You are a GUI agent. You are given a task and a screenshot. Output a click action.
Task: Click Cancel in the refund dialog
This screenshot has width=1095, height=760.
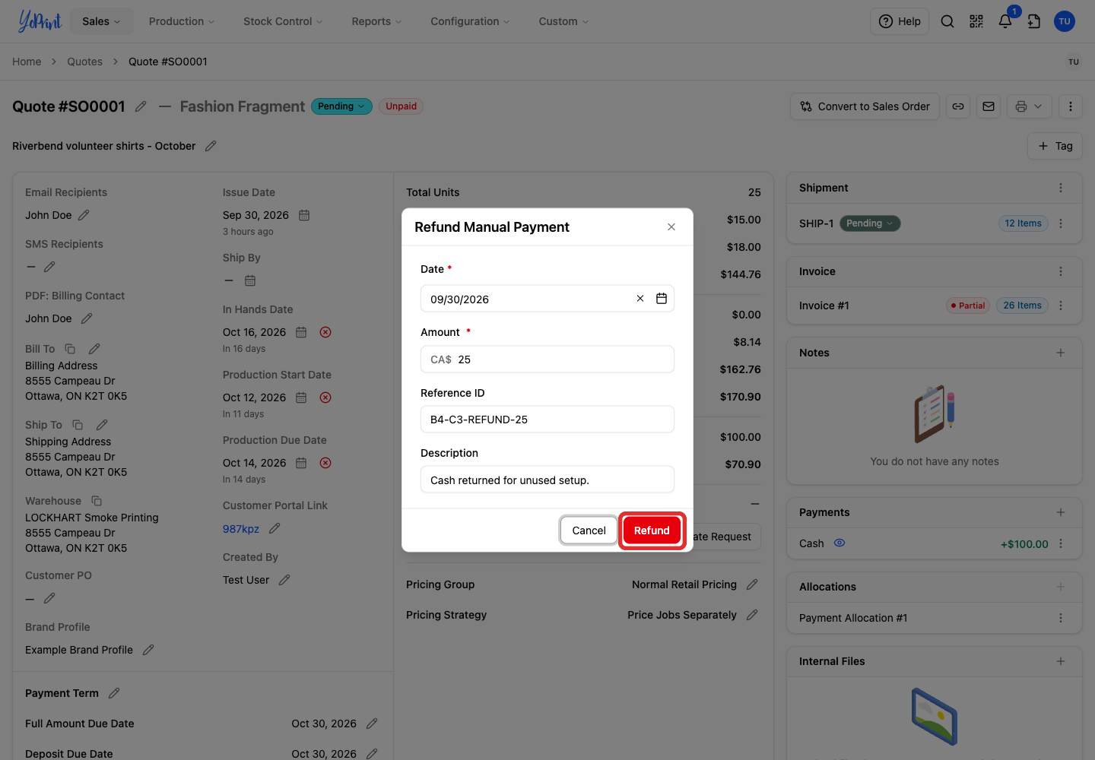coord(589,530)
